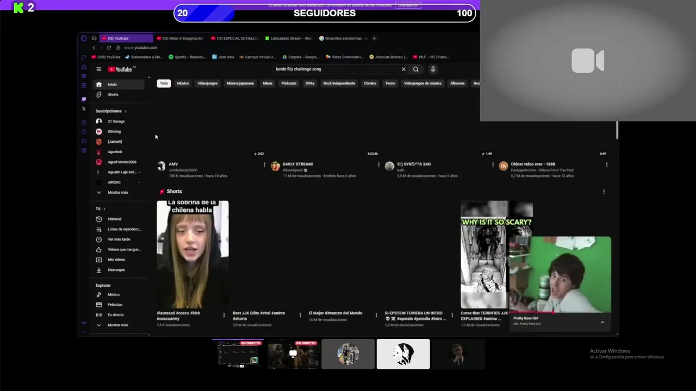Viewport: 696px width, 391px height.
Task: Open Listas de reproducción in sidebar
Action: [120, 229]
